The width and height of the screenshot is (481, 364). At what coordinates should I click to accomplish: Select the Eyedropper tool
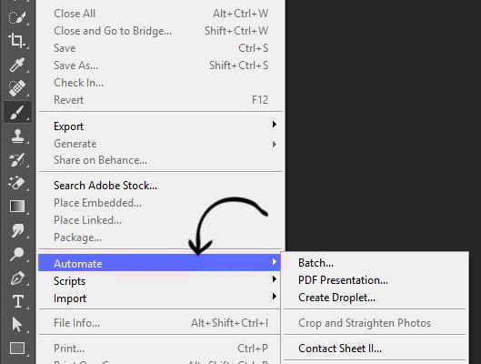coord(17,65)
